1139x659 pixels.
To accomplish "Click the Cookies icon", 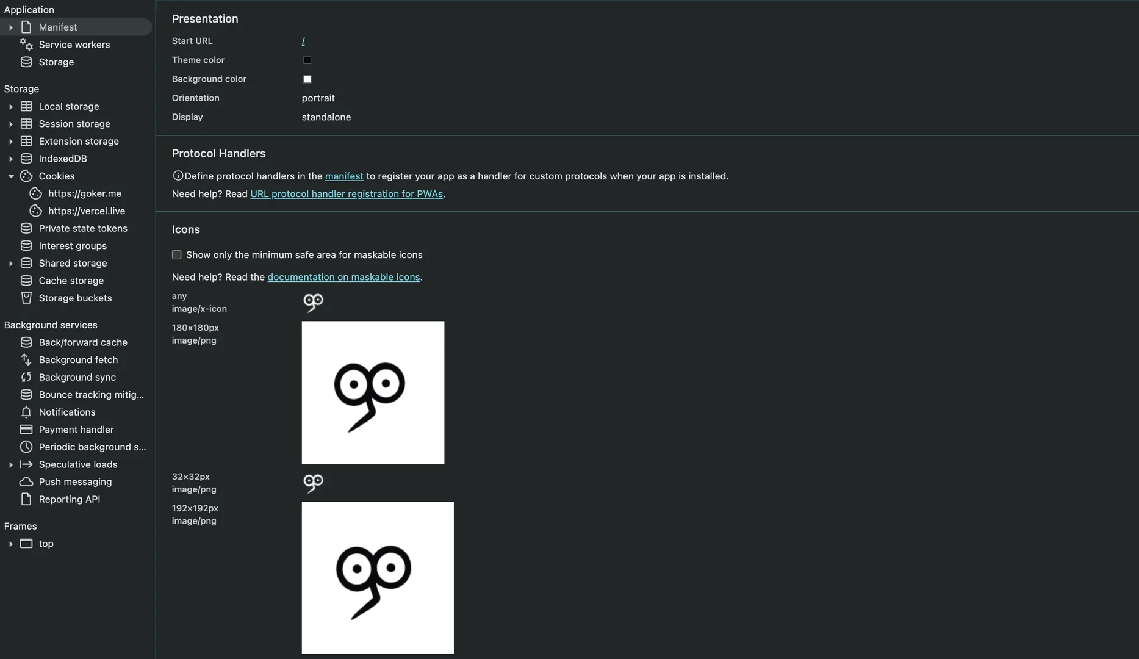I will click(26, 176).
